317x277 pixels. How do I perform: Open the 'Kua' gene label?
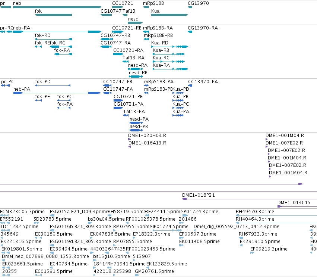click(155, 11)
